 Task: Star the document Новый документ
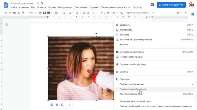38,3
